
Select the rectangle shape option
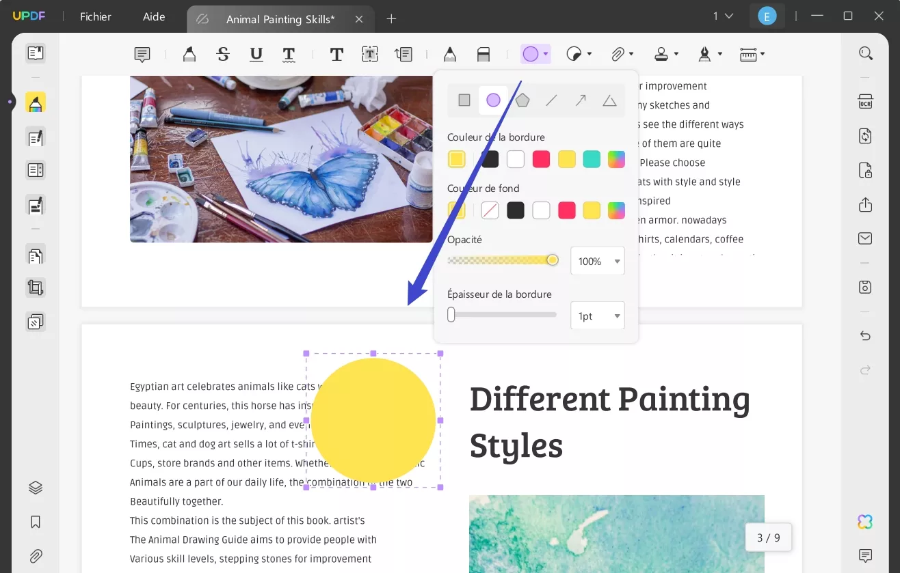(464, 100)
